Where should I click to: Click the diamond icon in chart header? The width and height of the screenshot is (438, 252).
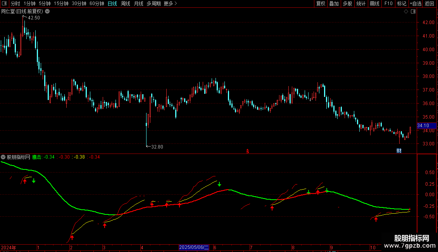pyautogui.click(x=406, y=12)
